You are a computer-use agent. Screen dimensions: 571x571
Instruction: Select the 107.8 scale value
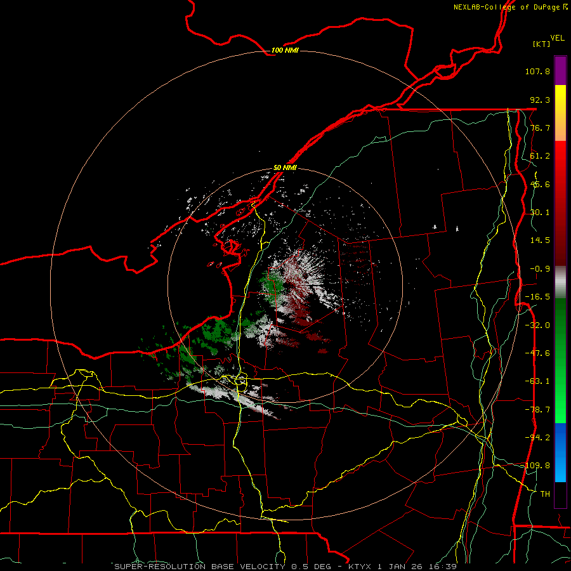tap(537, 71)
